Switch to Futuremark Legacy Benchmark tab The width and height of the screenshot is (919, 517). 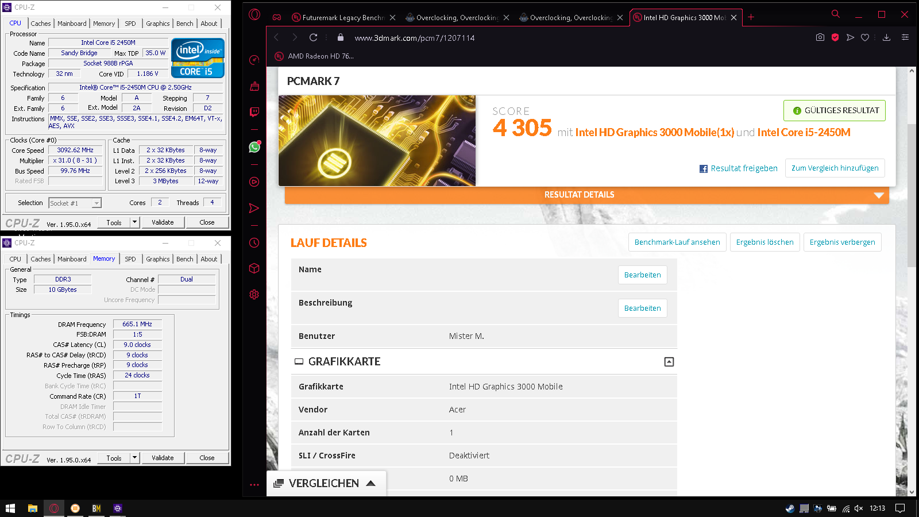(x=343, y=18)
